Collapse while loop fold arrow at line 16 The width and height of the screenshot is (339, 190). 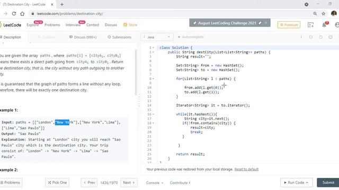click(x=154, y=114)
